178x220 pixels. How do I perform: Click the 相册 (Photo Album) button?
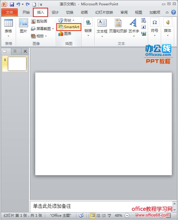(x=37, y=36)
